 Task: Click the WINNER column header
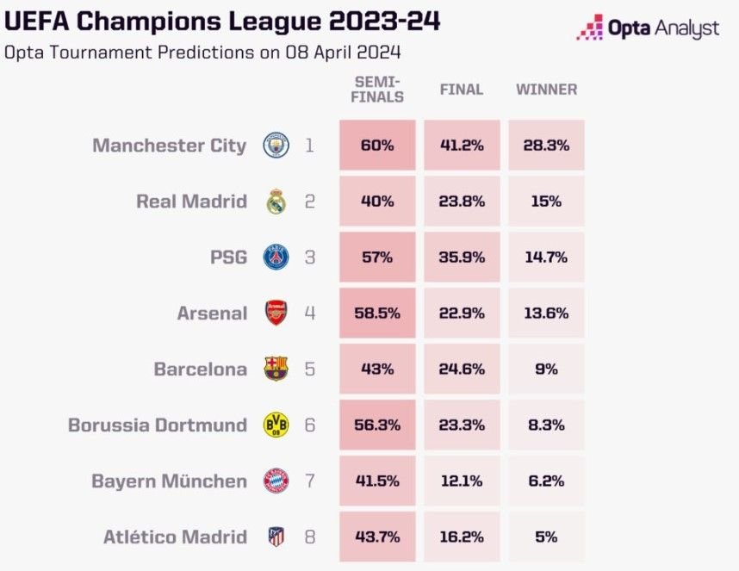click(546, 90)
